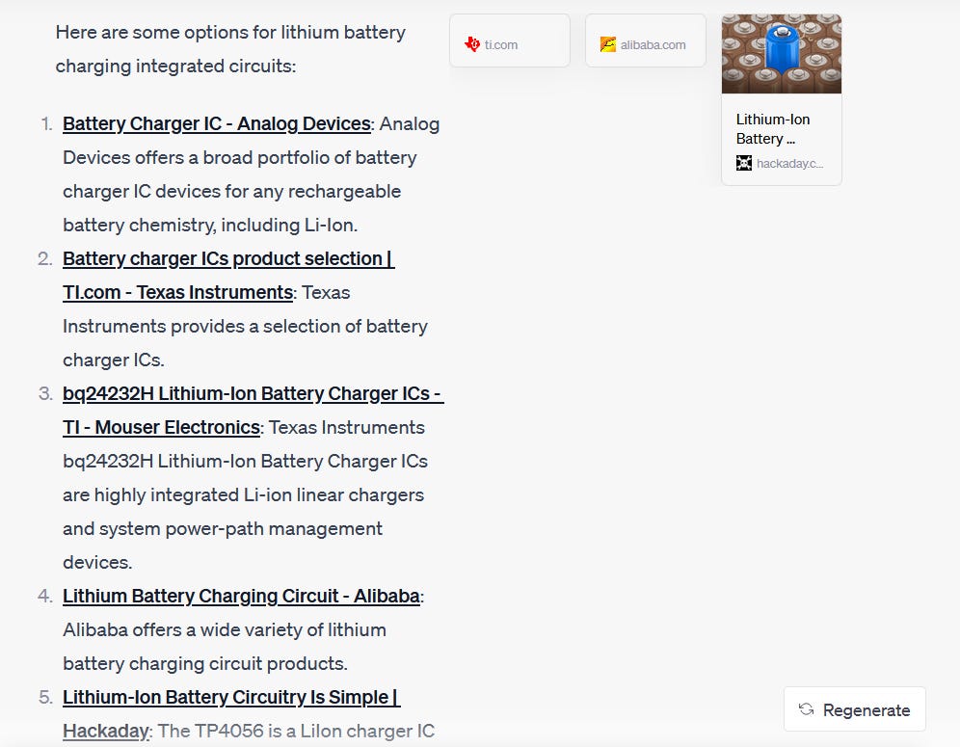The width and height of the screenshot is (960, 747).
Task: Click 'The TP4056 is a LiIon charger IC' text
Action: pos(296,731)
